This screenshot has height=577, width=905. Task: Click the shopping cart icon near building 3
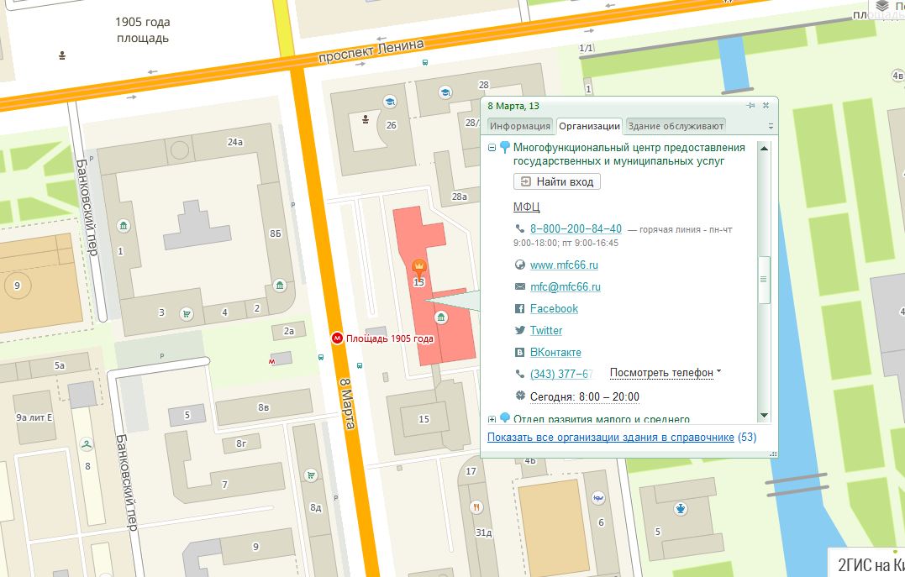186,314
